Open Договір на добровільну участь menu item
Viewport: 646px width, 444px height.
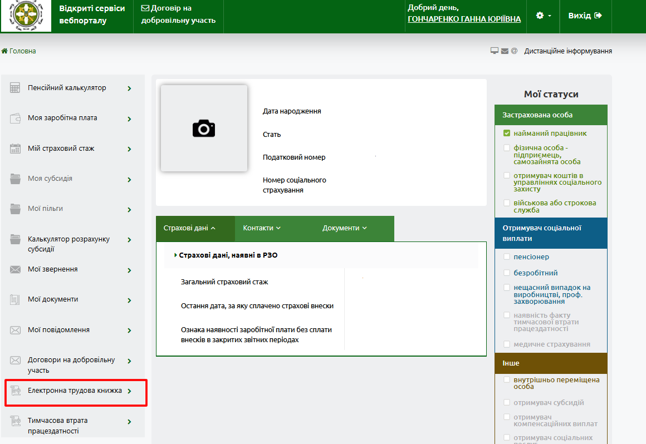coord(178,14)
